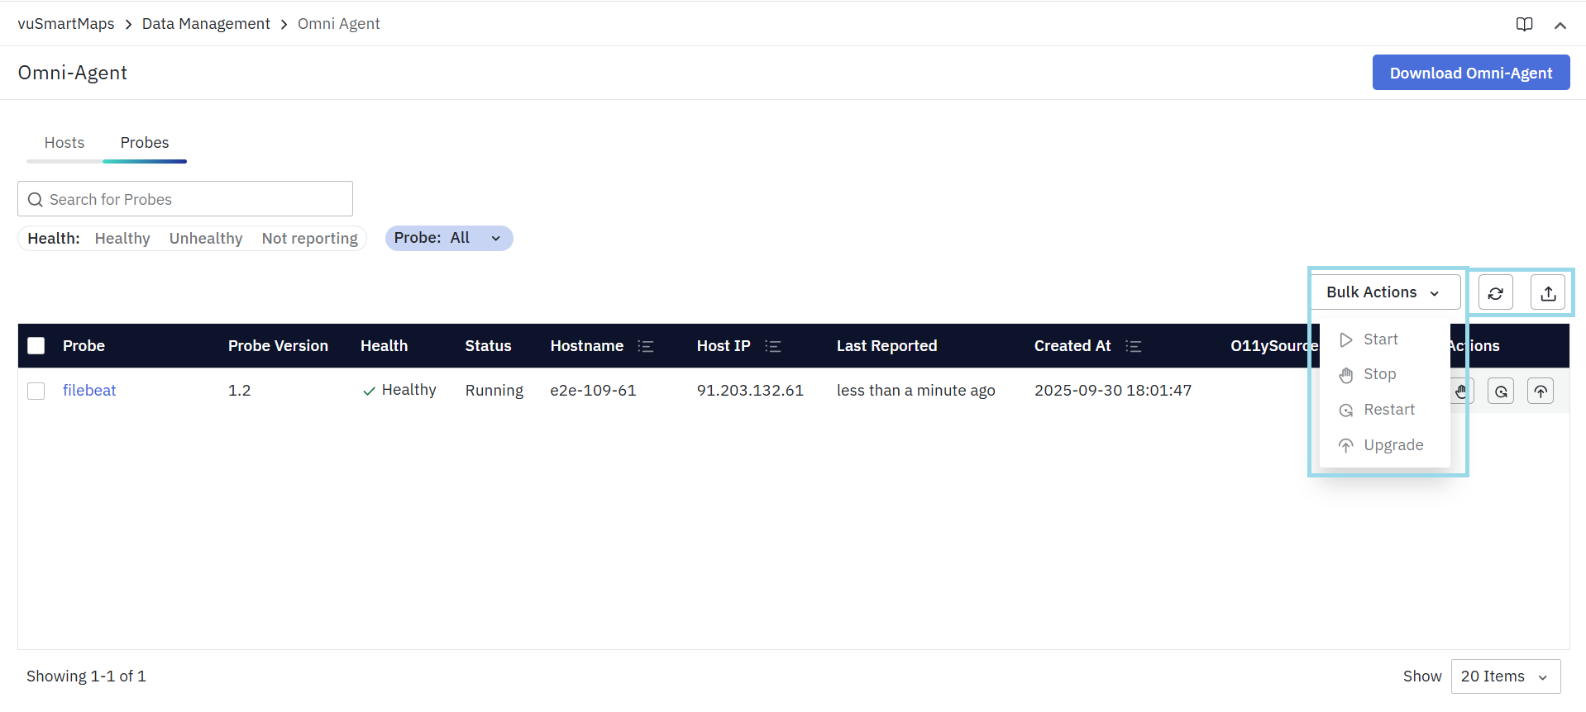Toggle the select-all checkbox in table header
Screen dimensions: 1586x712
pos(36,346)
